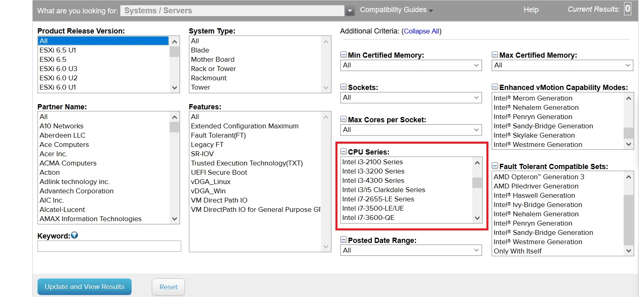
Task: Click scroll down arrow of Product Release Version list
Action: coord(174,88)
